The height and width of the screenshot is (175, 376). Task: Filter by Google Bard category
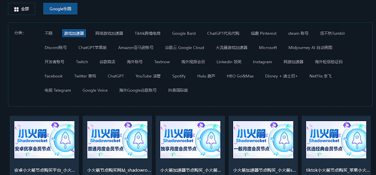click(x=184, y=33)
